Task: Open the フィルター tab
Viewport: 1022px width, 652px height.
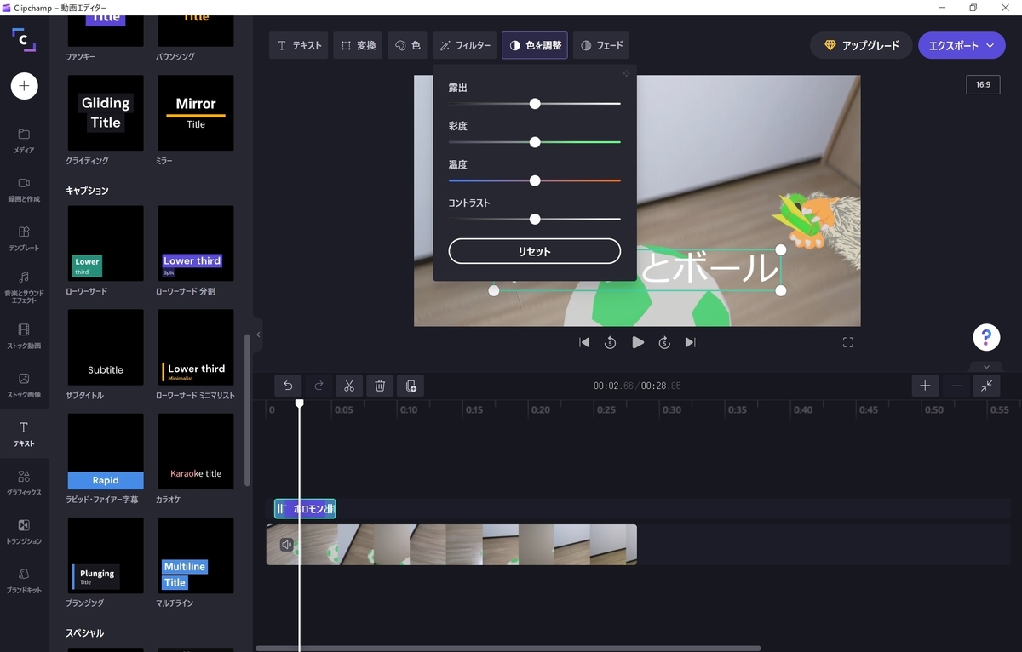Action: [465, 45]
